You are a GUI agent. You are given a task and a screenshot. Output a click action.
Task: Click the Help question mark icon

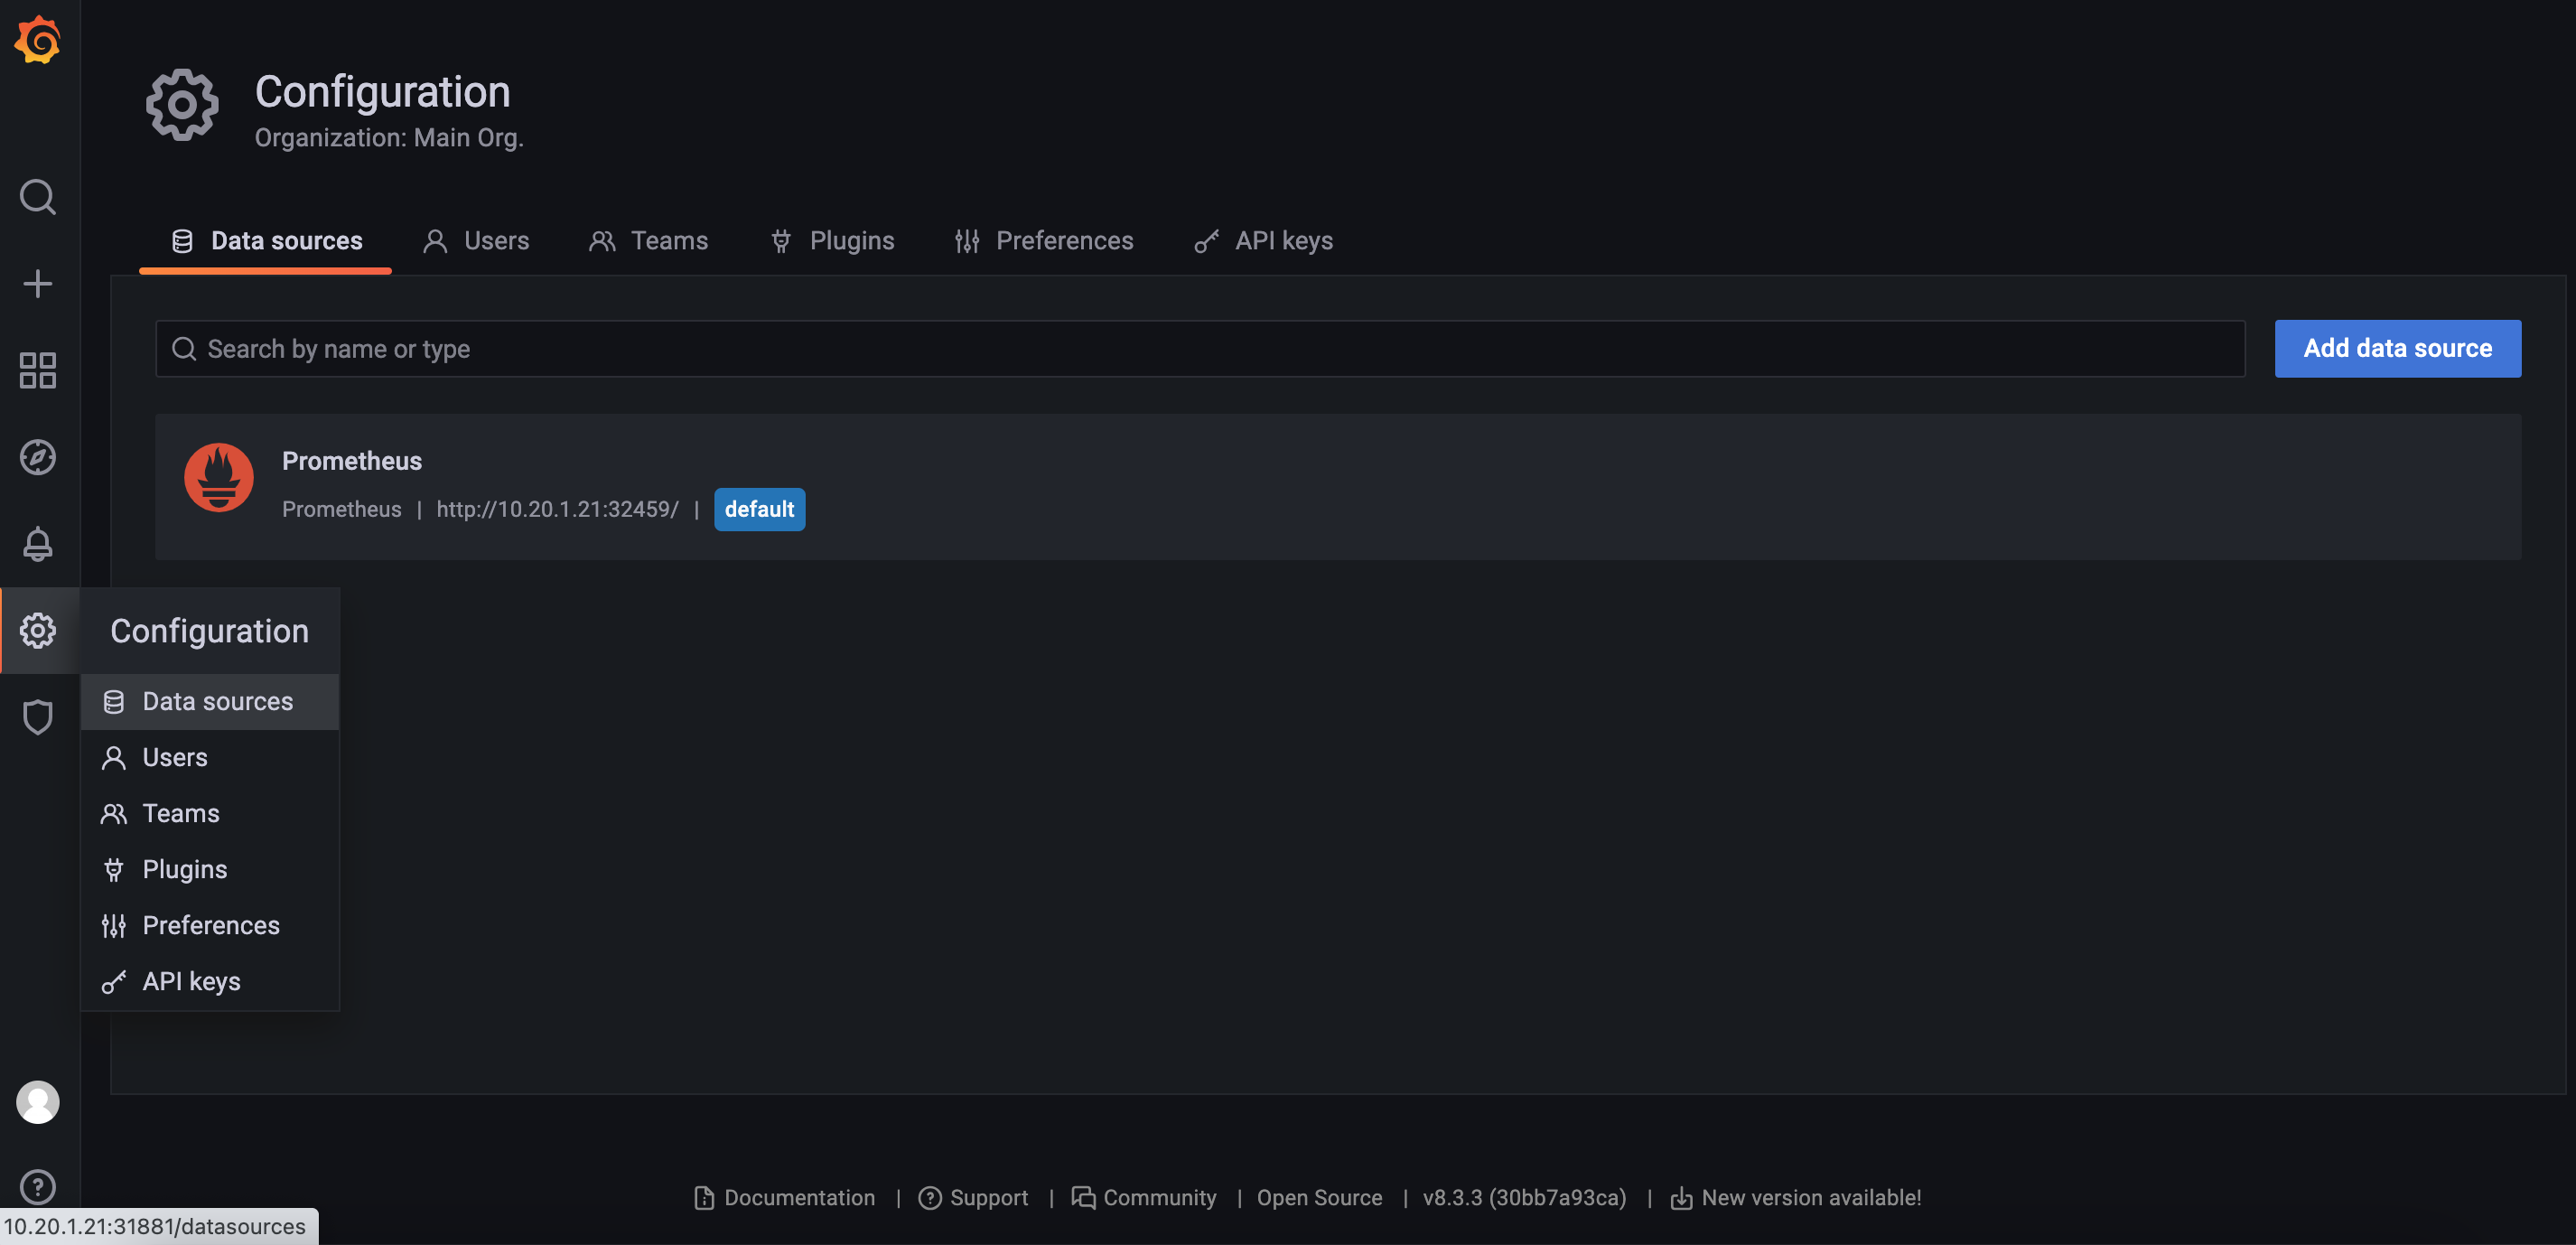click(38, 1187)
